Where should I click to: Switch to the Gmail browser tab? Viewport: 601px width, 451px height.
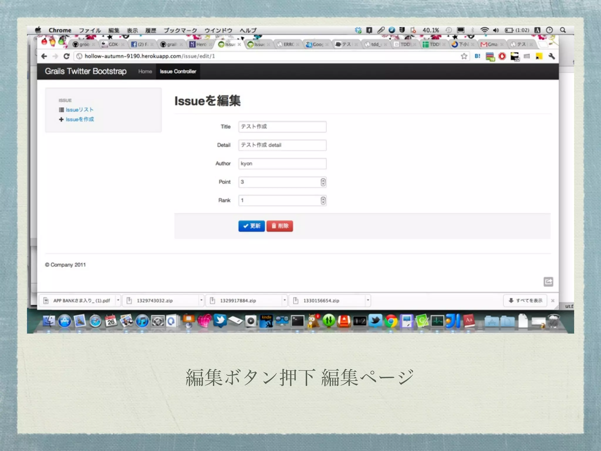click(491, 44)
